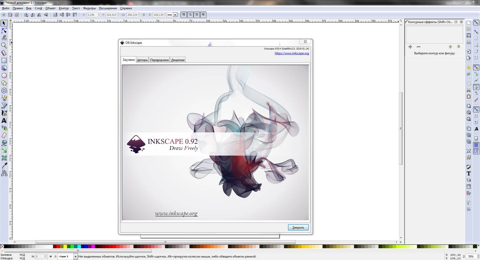Click Flip horizontal icon in top toolbar
This screenshot has width=480, height=260.
coord(39,15)
